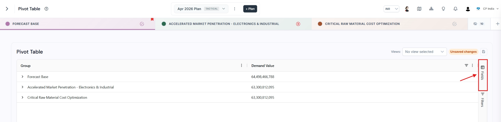This screenshot has height=122, width=501.
Task: Save the current view with disk icon
Action: coord(483,52)
